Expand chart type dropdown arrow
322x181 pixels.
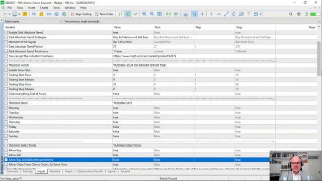(10, 14)
